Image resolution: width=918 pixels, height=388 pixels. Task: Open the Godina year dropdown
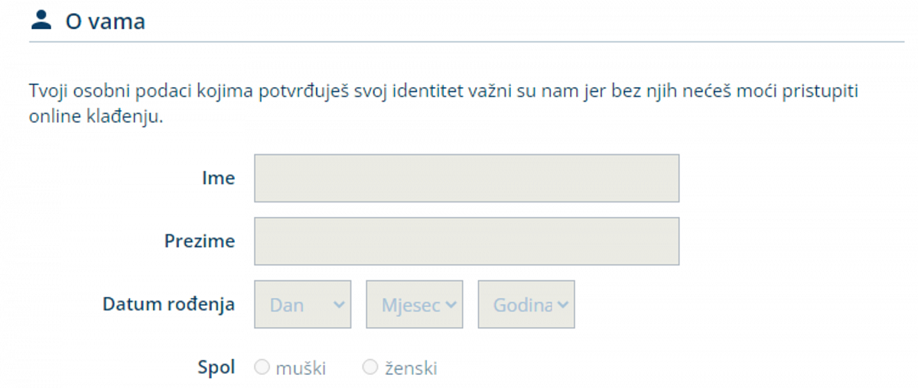pyautogui.click(x=526, y=305)
